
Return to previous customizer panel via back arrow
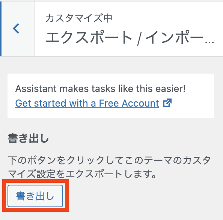click(16, 29)
